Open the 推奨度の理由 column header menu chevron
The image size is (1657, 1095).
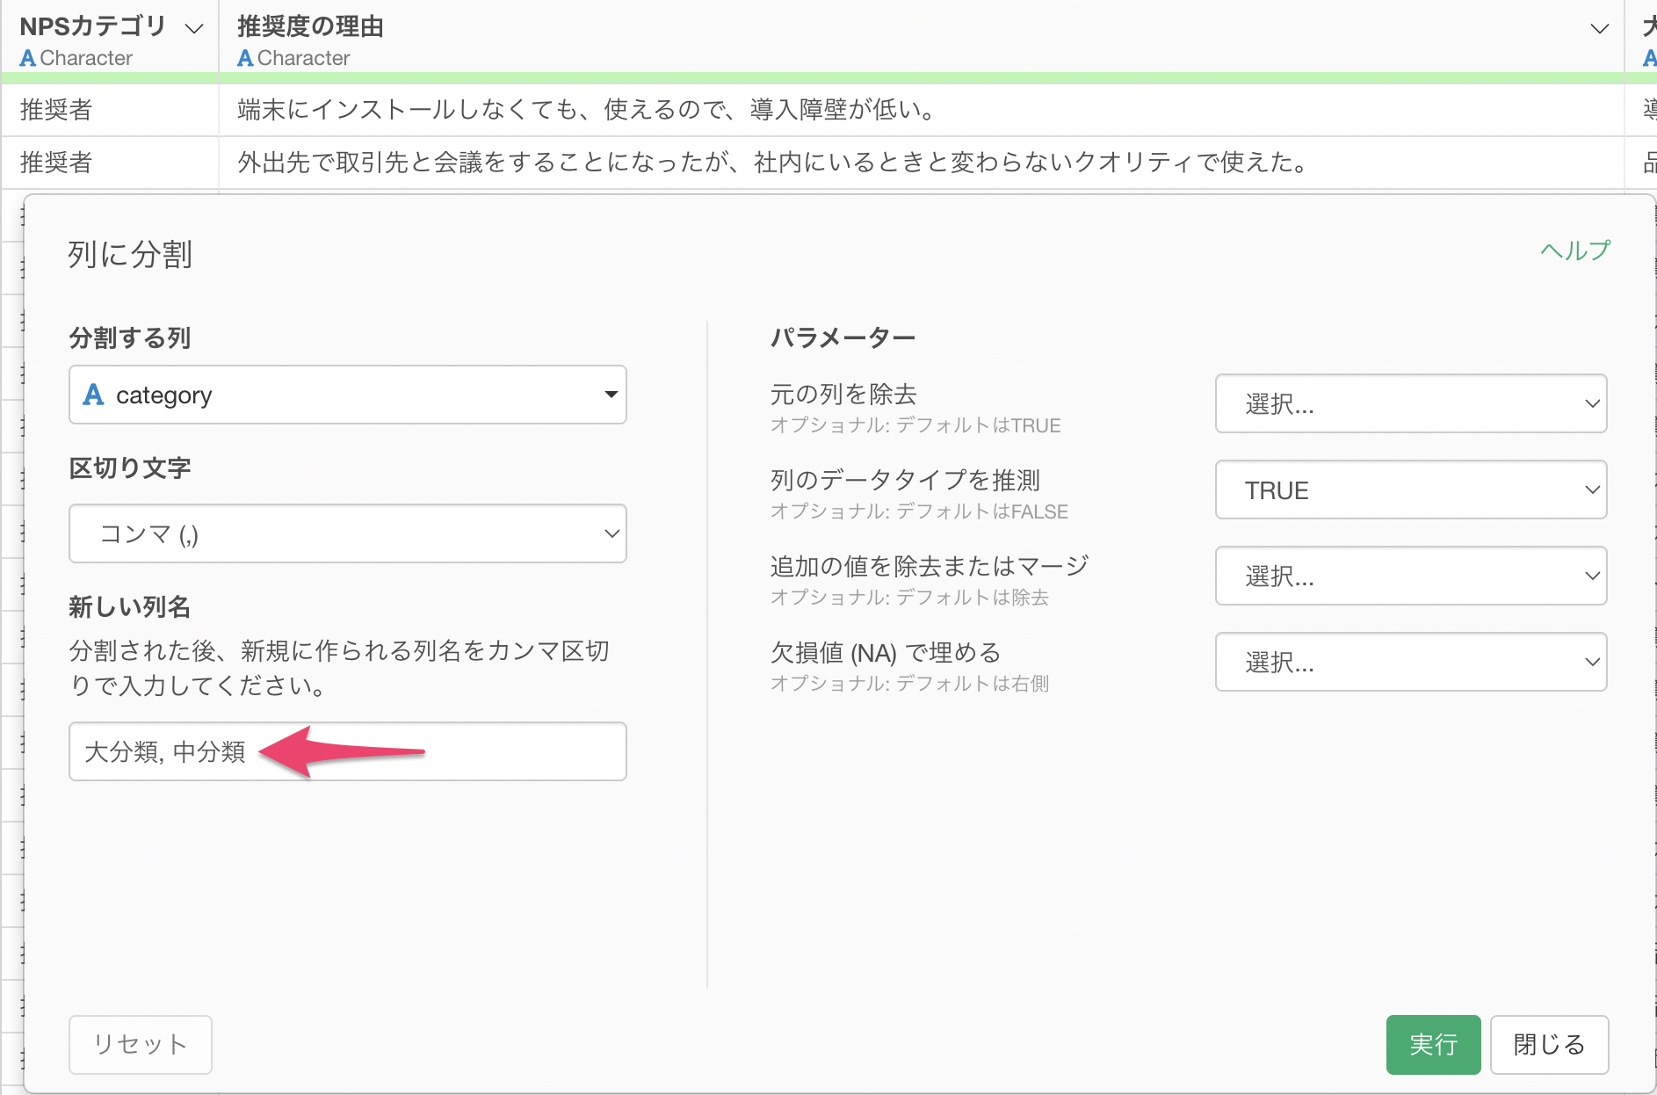pyautogui.click(x=1599, y=29)
